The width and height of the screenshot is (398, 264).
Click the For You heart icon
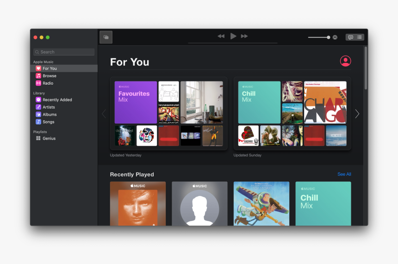pos(38,68)
